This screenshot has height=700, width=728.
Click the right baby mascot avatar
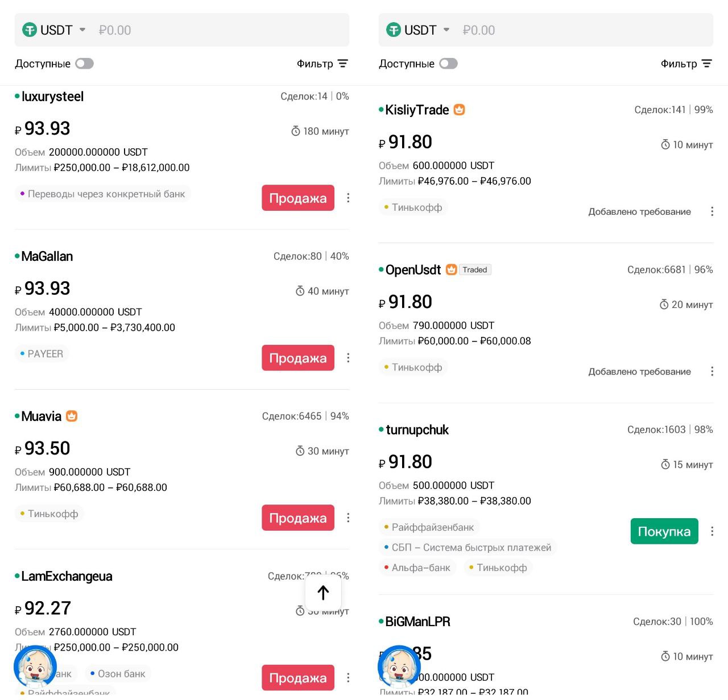[399, 666]
